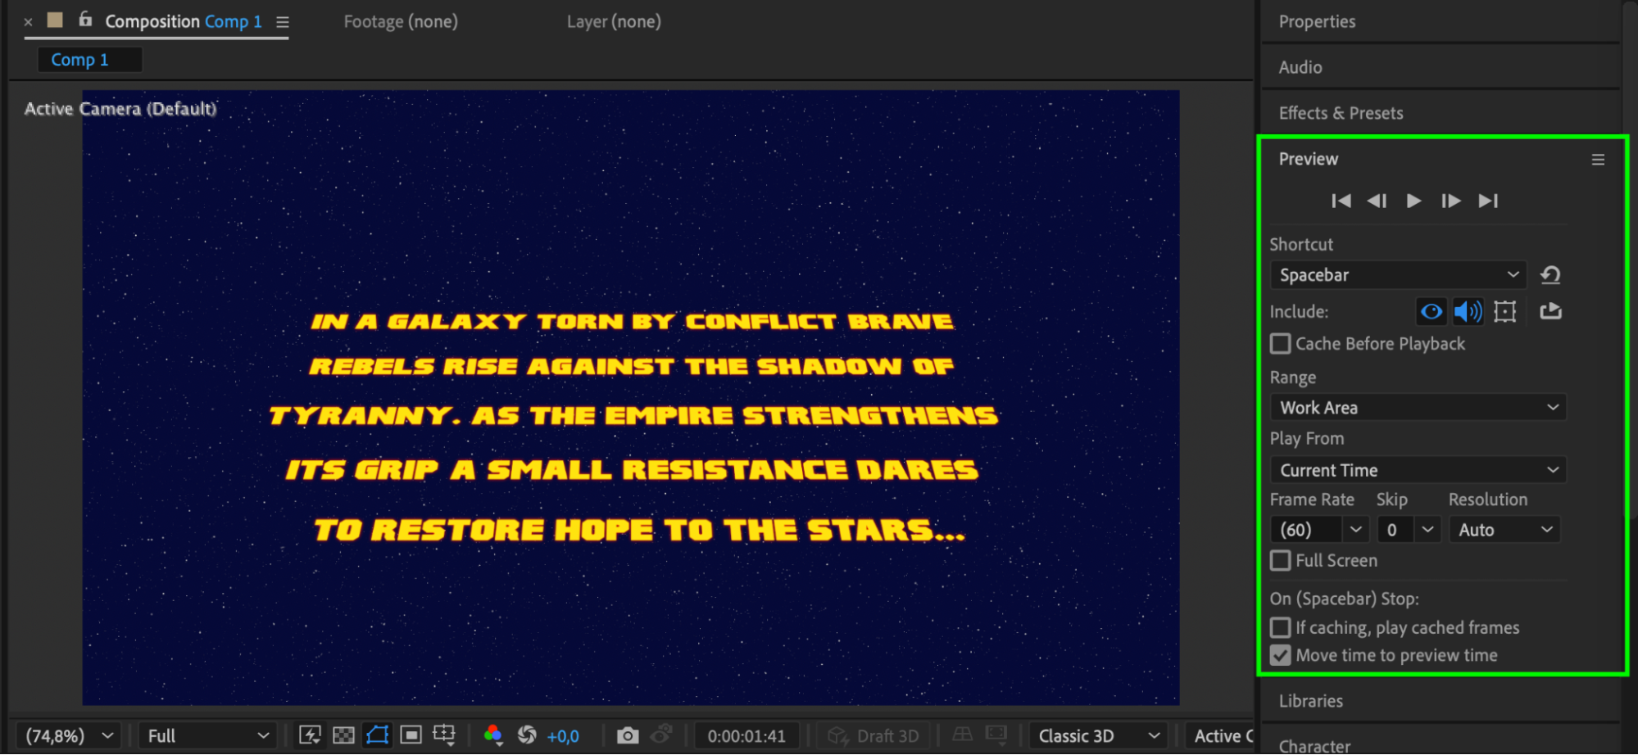Open the Preview panel menu
The width and height of the screenshot is (1638, 755).
[x=1598, y=160]
